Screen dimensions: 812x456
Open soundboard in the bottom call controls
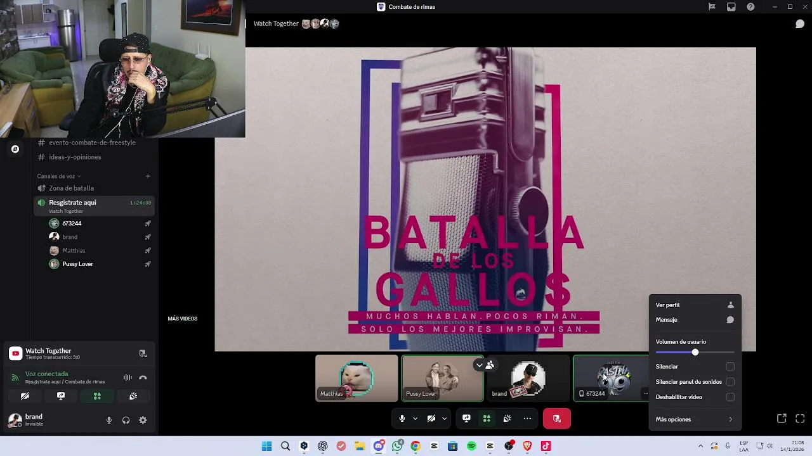507,419
